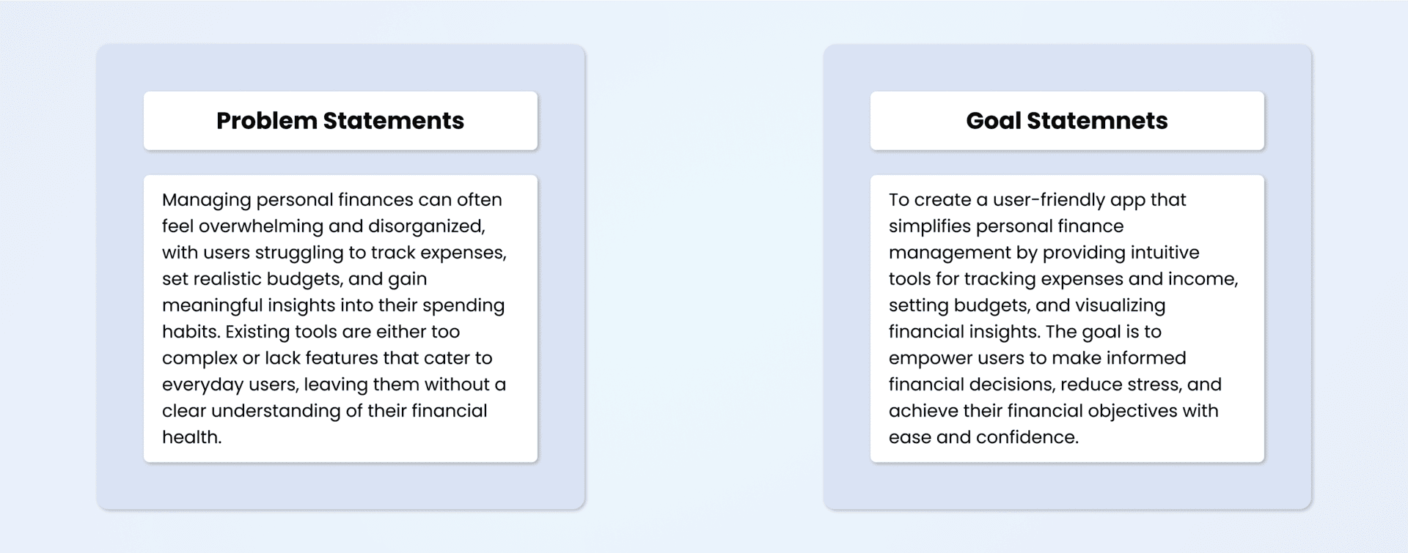Click the Goal Statemnets heading
This screenshot has width=1408, height=553.
coord(1066,121)
